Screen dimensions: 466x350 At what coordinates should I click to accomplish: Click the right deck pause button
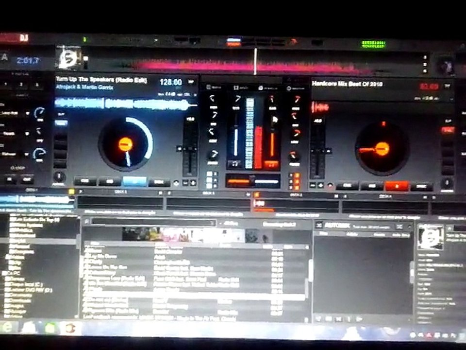coord(372,186)
